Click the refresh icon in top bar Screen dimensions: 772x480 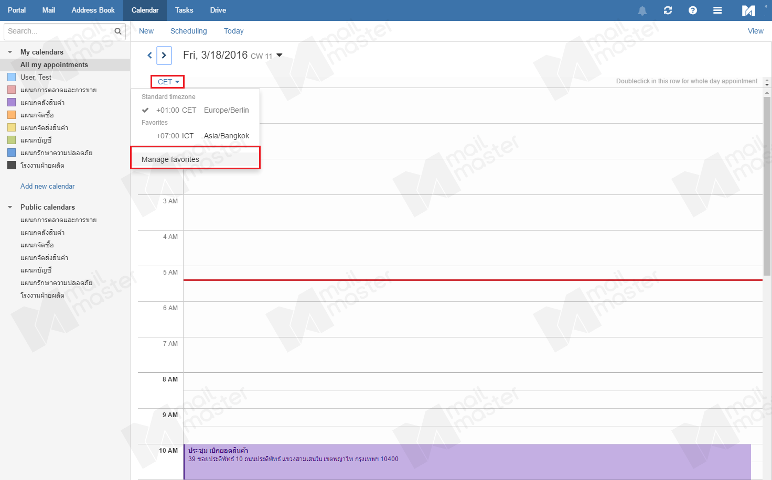click(668, 10)
